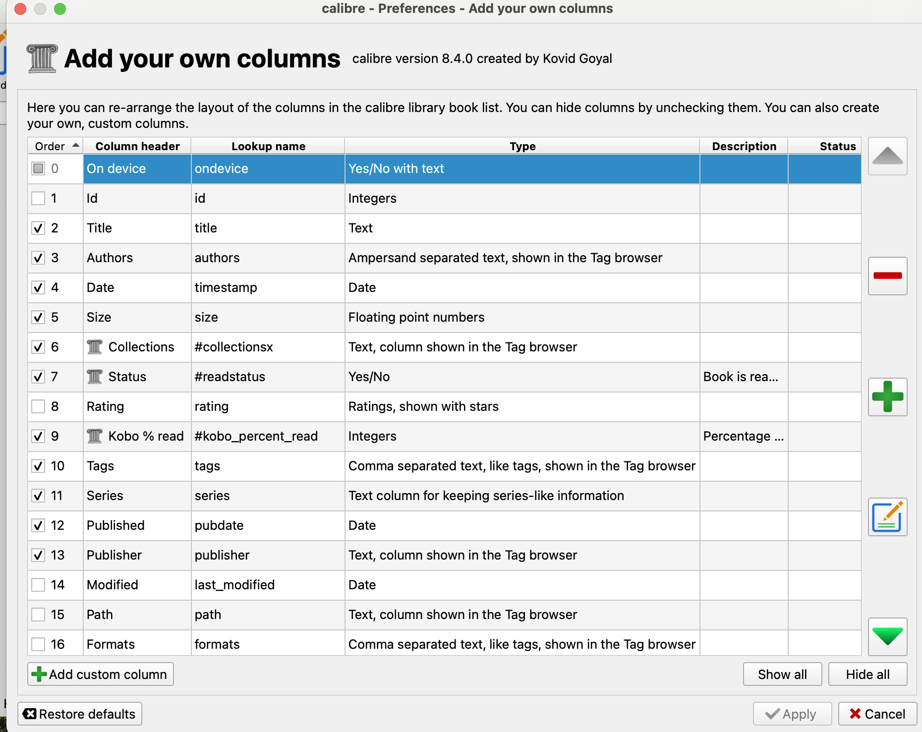Click the Cancel button
The width and height of the screenshot is (922, 732).
click(877, 714)
